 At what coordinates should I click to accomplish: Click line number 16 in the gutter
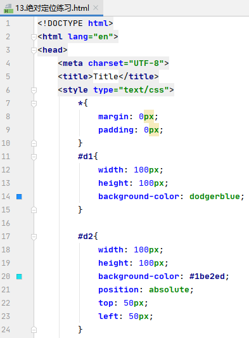(x=6, y=223)
